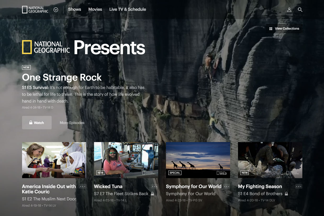Open more options for America Inside Out

tap(82, 187)
